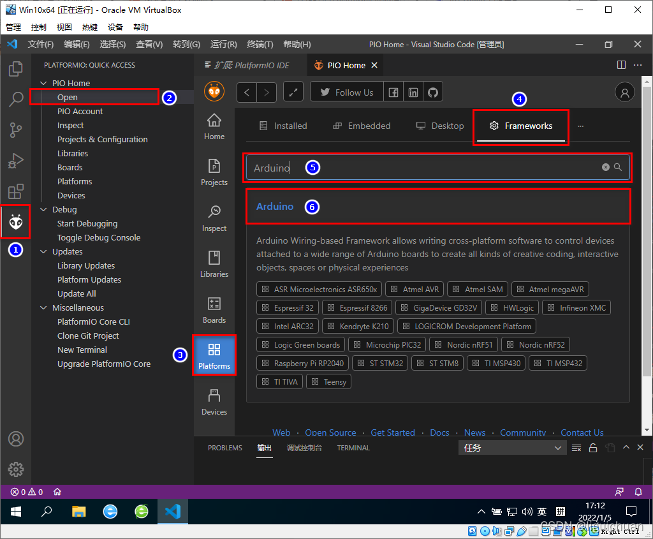Click the Raspberry Pi RP2040 tag
Screen dimensions: 653x539
click(x=303, y=363)
